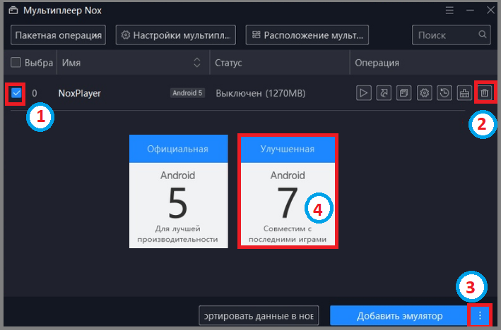Choose the Улучшенная Android 7 card
Viewport: 501px width, 330px height.
[x=288, y=191]
